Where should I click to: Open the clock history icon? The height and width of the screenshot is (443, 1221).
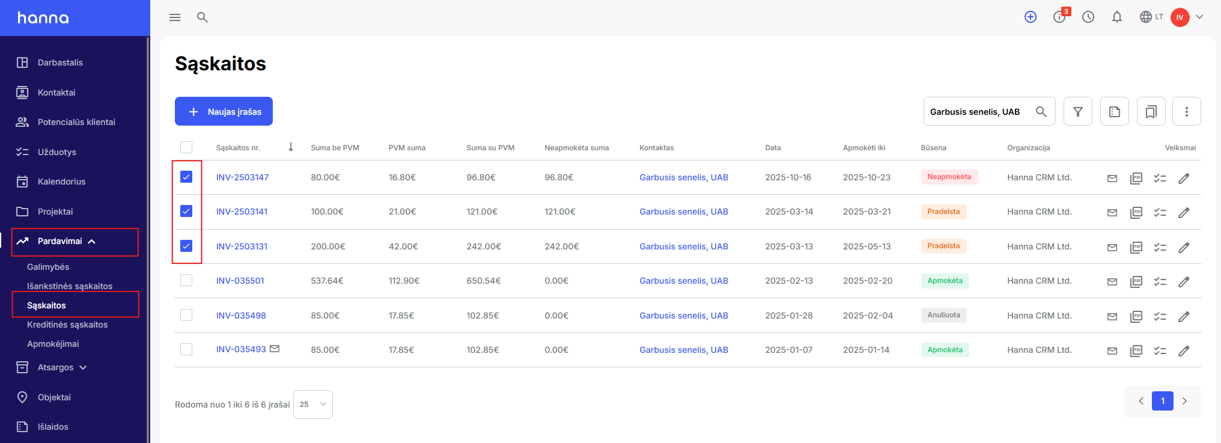click(x=1088, y=17)
